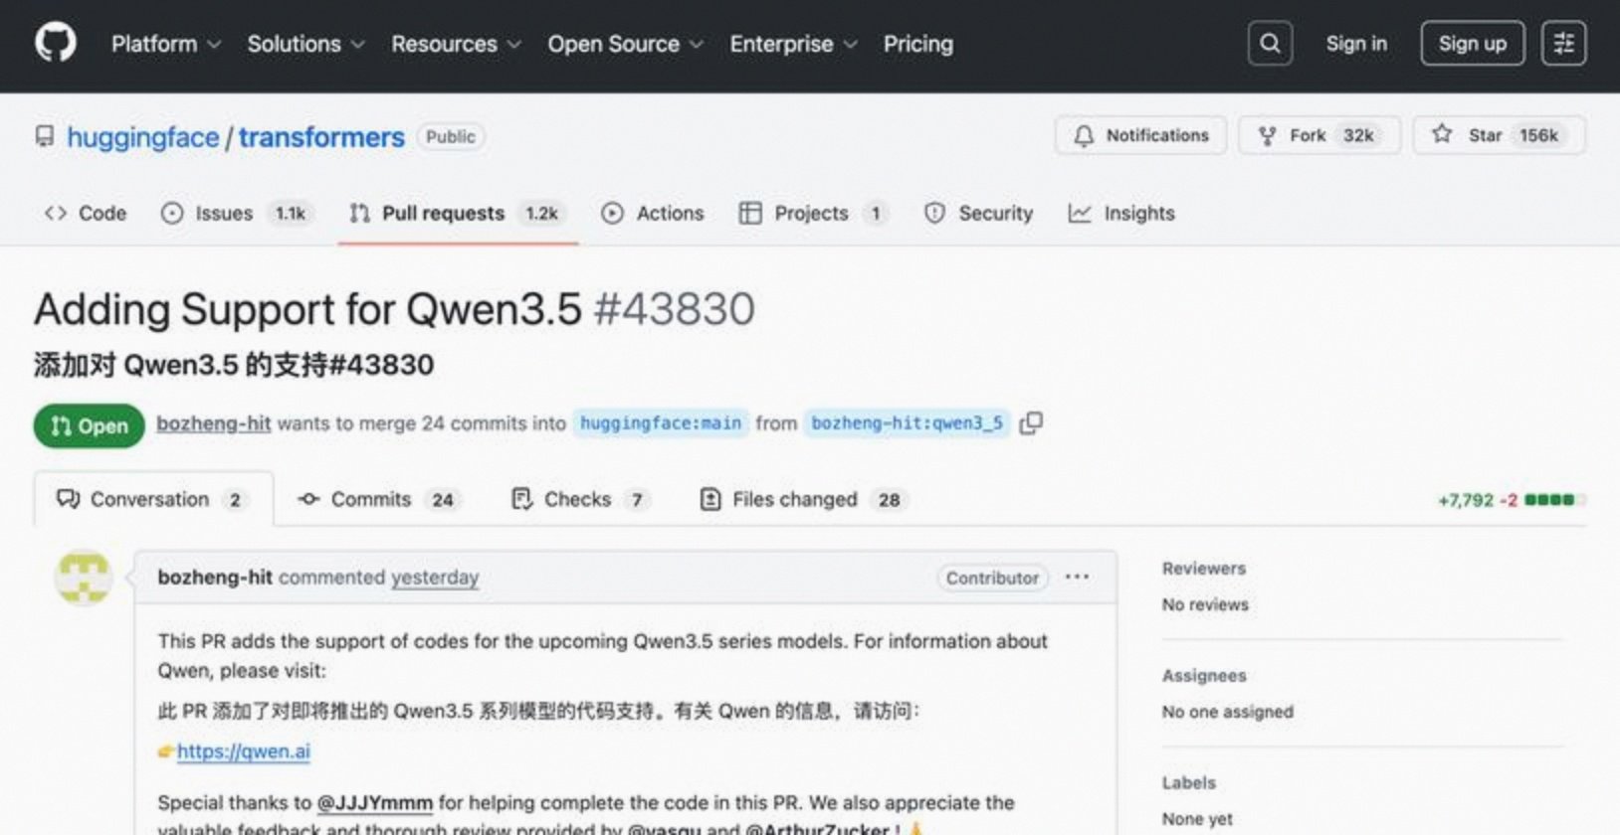Expand the Resources menu
The image size is (1620, 835).
tap(457, 44)
